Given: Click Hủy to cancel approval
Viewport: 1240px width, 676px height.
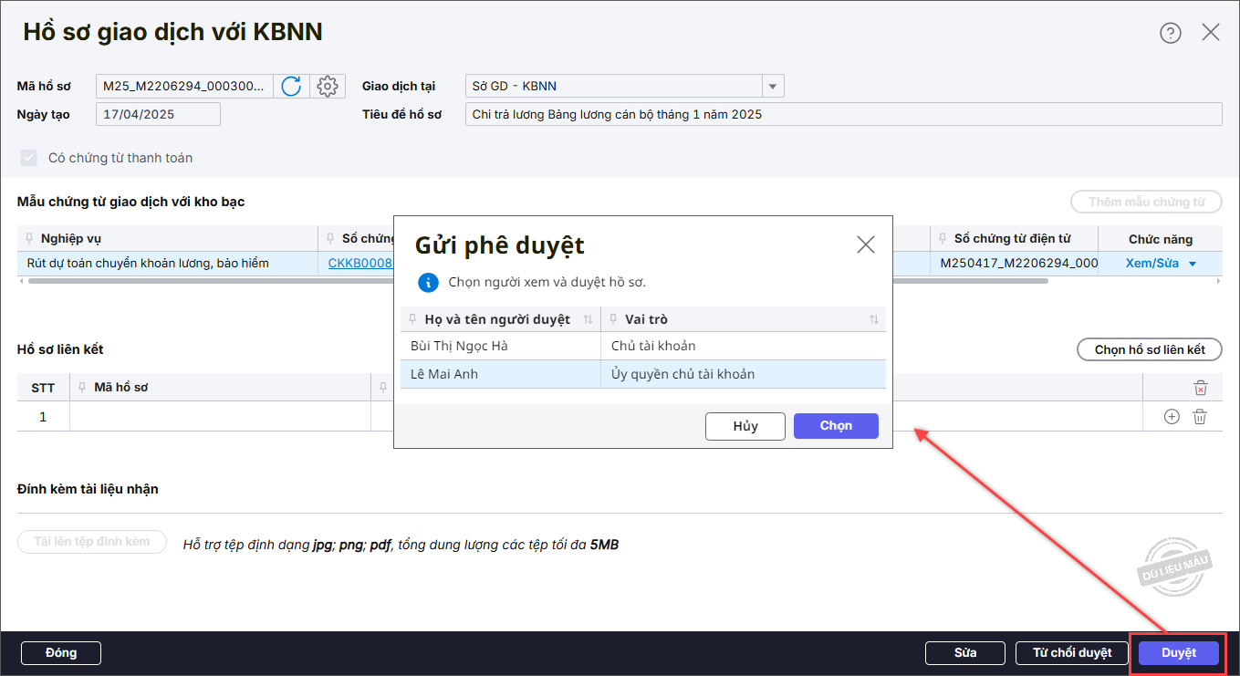Looking at the screenshot, I should point(745,426).
